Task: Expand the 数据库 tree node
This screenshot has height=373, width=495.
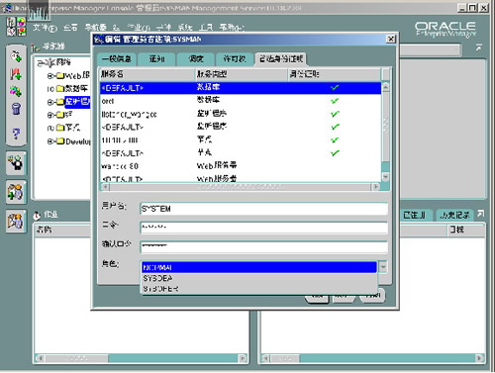Action: pyautogui.click(x=50, y=89)
